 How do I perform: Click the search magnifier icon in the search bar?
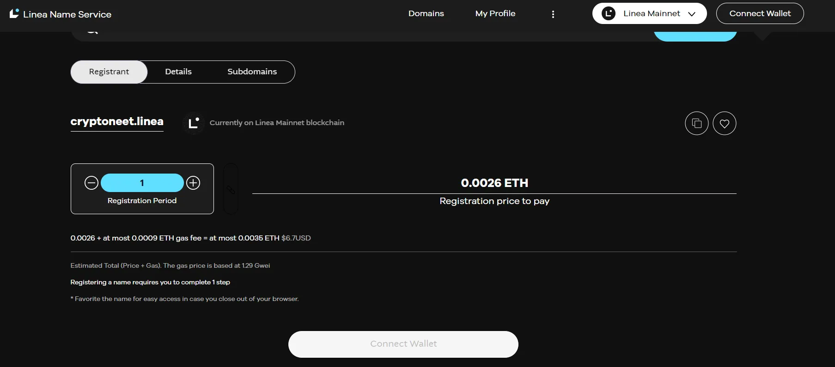[92, 31]
